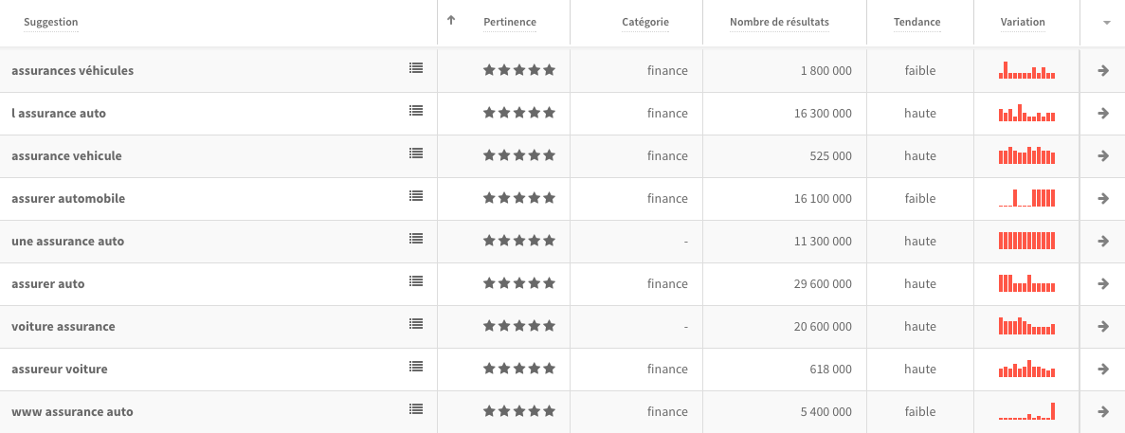
Task: Click result count '618 000'
Action: click(832, 370)
